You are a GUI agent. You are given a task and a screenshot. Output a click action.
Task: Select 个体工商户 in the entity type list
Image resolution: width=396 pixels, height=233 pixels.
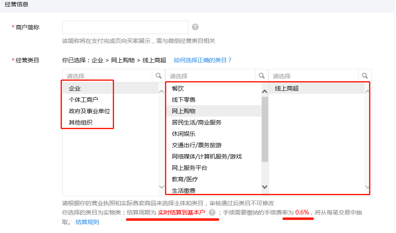[x=83, y=100]
